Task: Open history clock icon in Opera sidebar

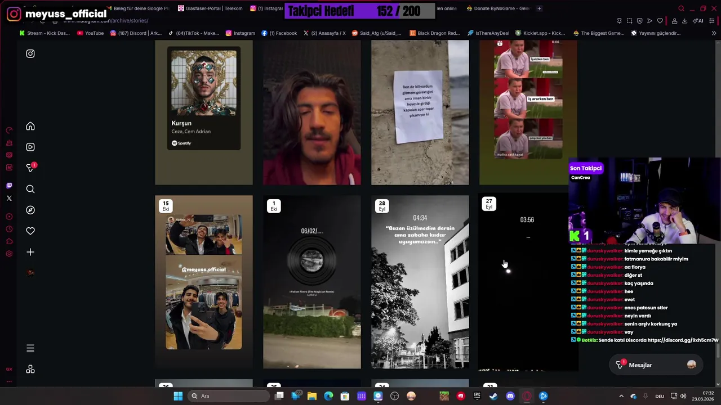Action: pos(9,229)
